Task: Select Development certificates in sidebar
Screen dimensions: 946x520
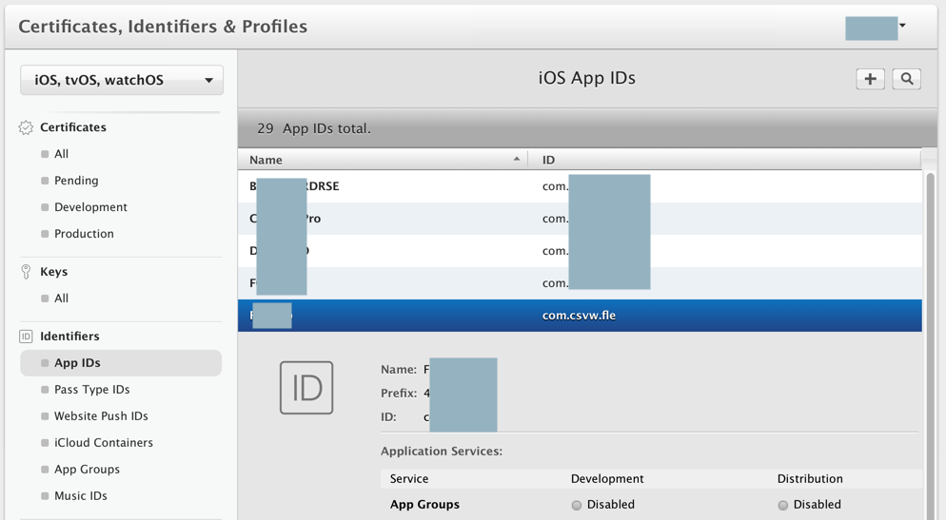Action: pyautogui.click(x=90, y=207)
